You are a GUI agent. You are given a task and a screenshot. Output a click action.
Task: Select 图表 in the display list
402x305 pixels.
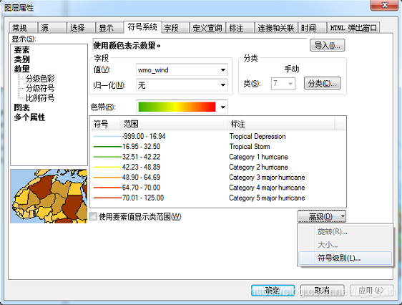(21, 107)
